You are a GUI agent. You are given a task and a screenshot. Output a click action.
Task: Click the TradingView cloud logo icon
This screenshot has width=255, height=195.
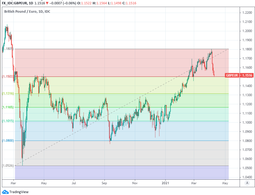pyautogui.click(x=5, y=192)
